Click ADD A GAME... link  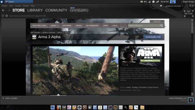[12, 98]
